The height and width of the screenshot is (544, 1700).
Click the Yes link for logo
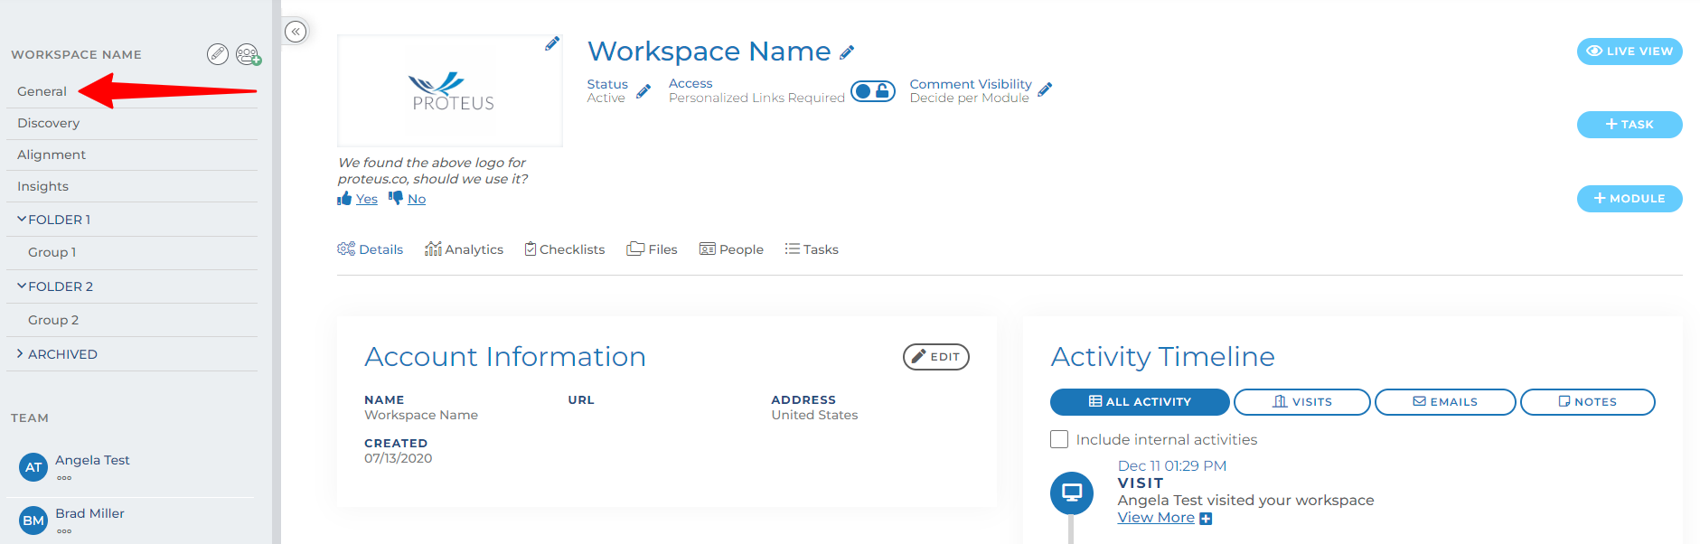(x=367, y=199)
